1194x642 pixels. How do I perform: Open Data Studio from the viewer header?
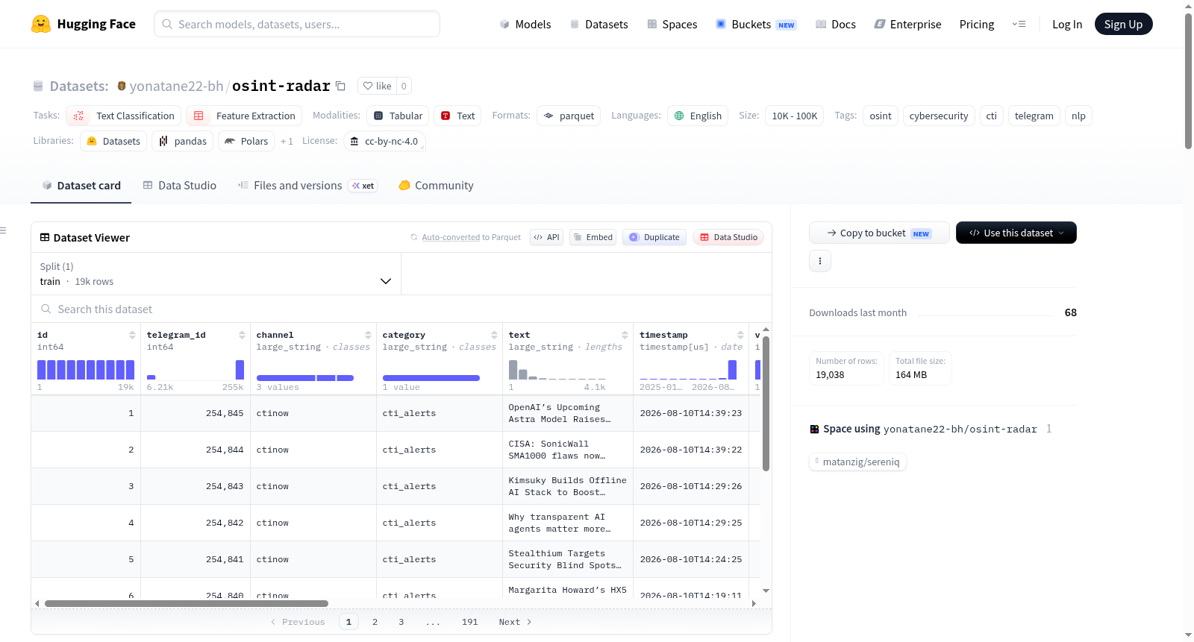728,237
